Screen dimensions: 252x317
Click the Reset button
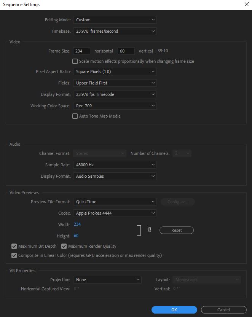176,230
